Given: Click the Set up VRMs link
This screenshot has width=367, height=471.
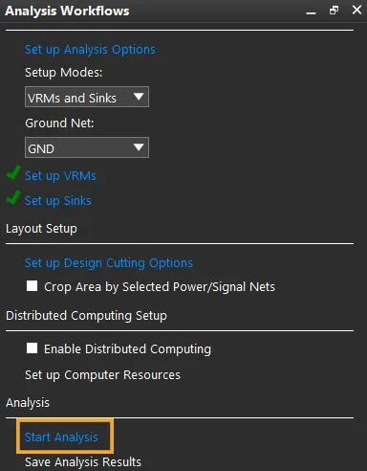Looking at the screenshot, I should click(x=60, y=176).
